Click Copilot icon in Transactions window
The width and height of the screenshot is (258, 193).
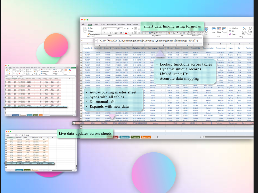click(70, 71)
